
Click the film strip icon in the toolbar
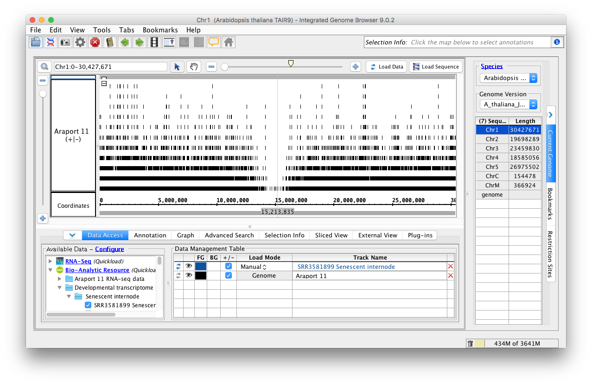pos(154,43)
